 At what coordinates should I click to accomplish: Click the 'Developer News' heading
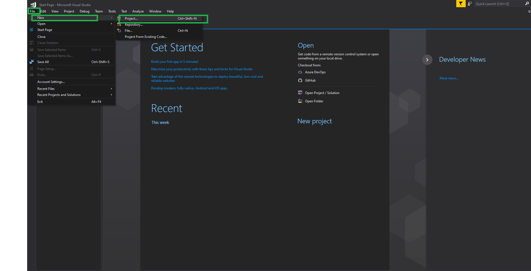[462, 59]
